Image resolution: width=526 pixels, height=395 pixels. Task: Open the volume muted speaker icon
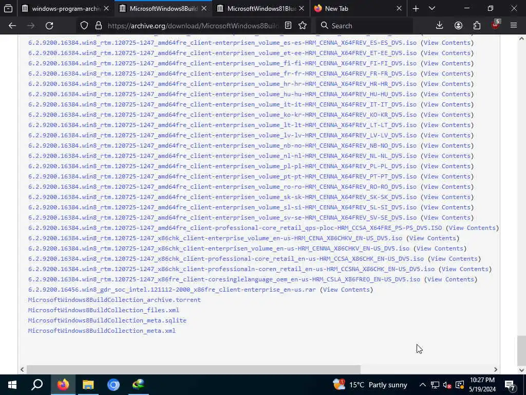click(447, 385)
